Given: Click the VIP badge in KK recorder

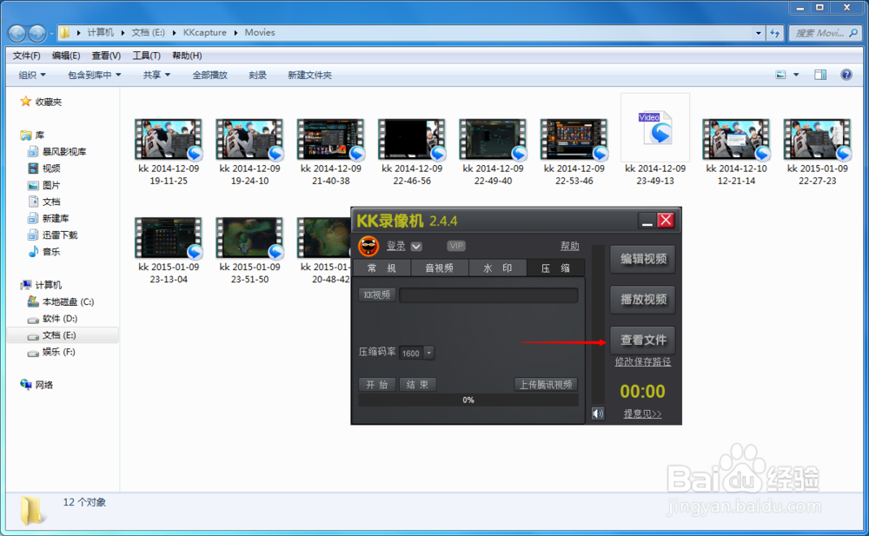Looking at the screenshot, I should (x=456, y=246).
